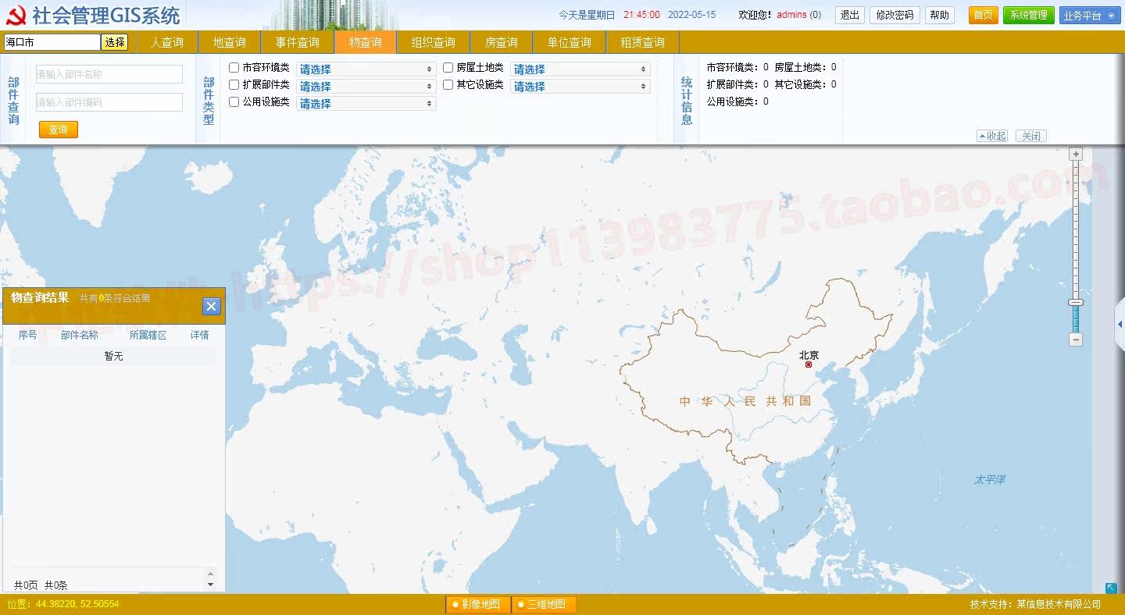Close the 物查询结果 panel with the X

[212, 307]
